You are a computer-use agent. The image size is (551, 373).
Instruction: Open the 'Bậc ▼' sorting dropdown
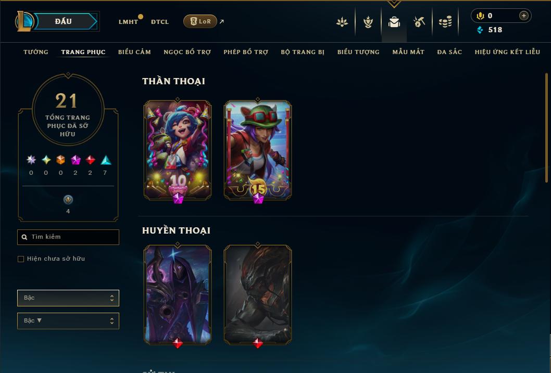[68, 320]
